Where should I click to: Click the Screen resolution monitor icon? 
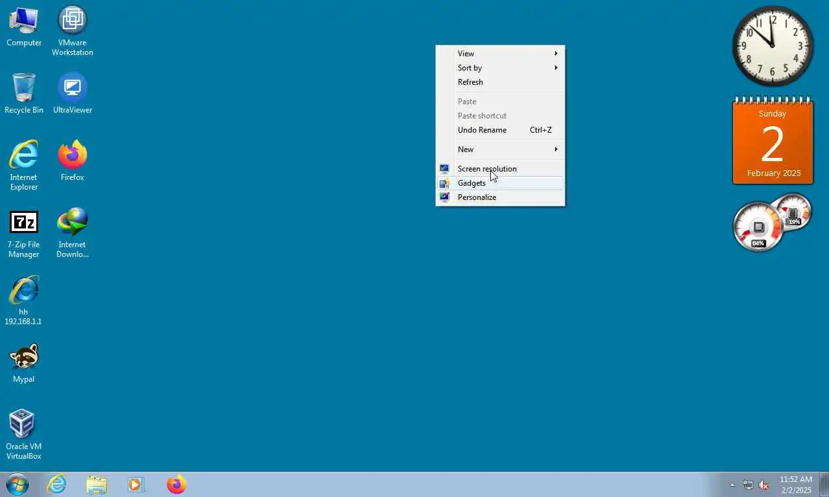pos(444,169)
